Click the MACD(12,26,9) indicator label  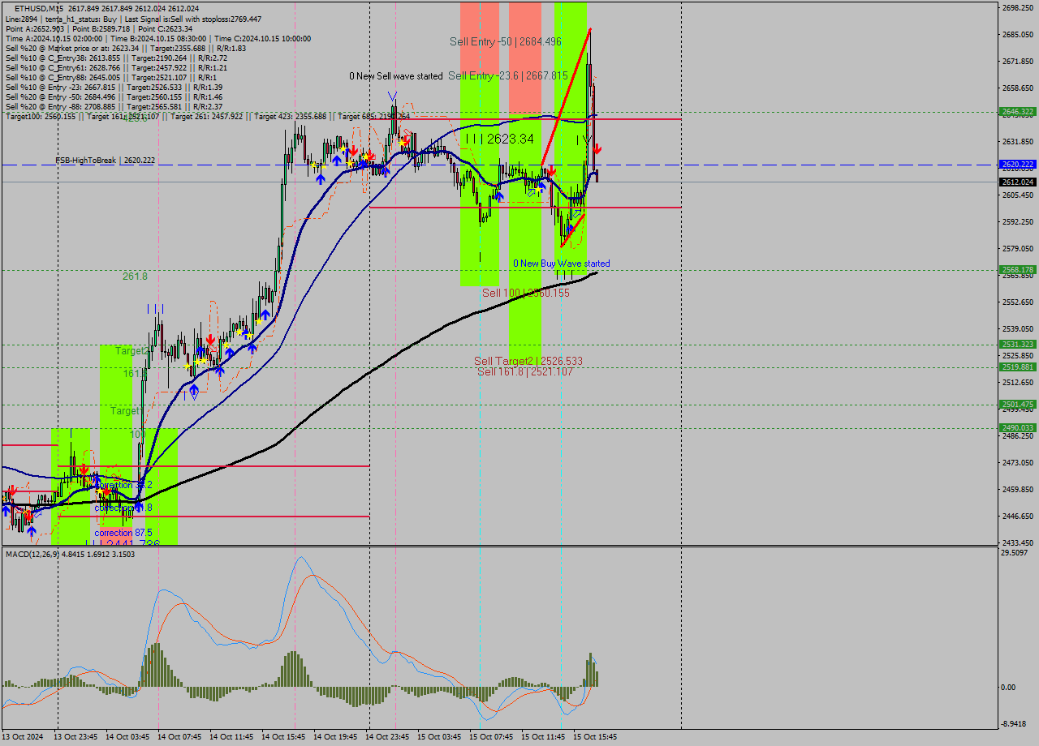coord(70,555)
